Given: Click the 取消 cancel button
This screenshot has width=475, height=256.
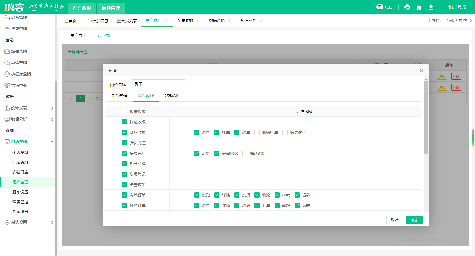Looking at the screenshot, I should point(394,220).
